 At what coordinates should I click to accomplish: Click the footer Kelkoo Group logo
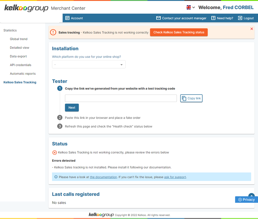point(101,215)
